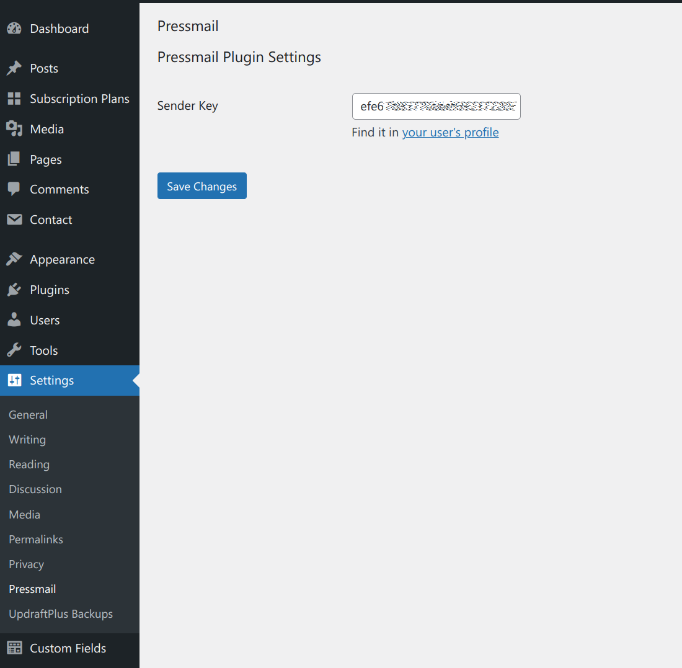Viewport: 682px width, 668px height.
Task: Open the Comments menu label
Action: 60,189
